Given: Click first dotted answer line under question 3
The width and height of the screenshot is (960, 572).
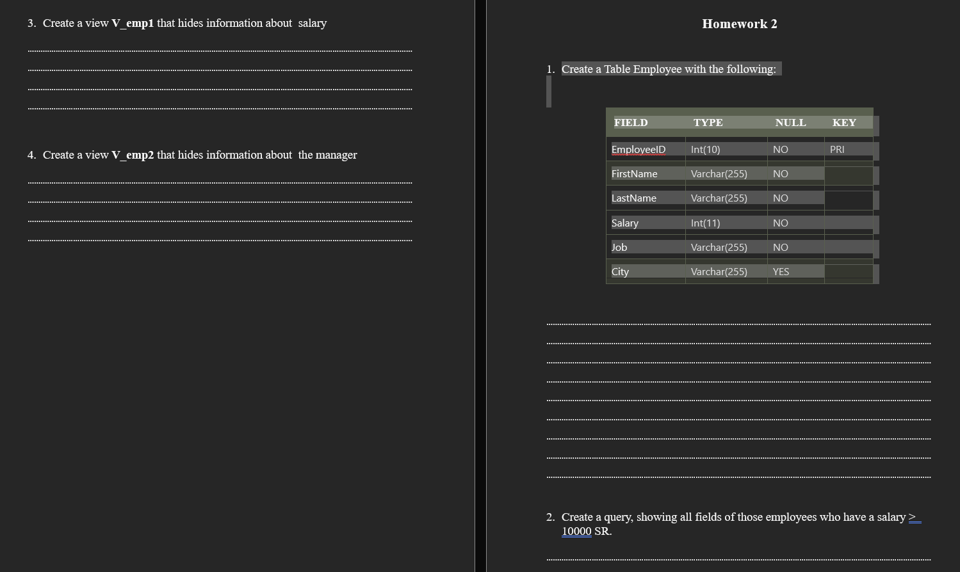Looking at the screenshot, I should (x=220, y=51).
